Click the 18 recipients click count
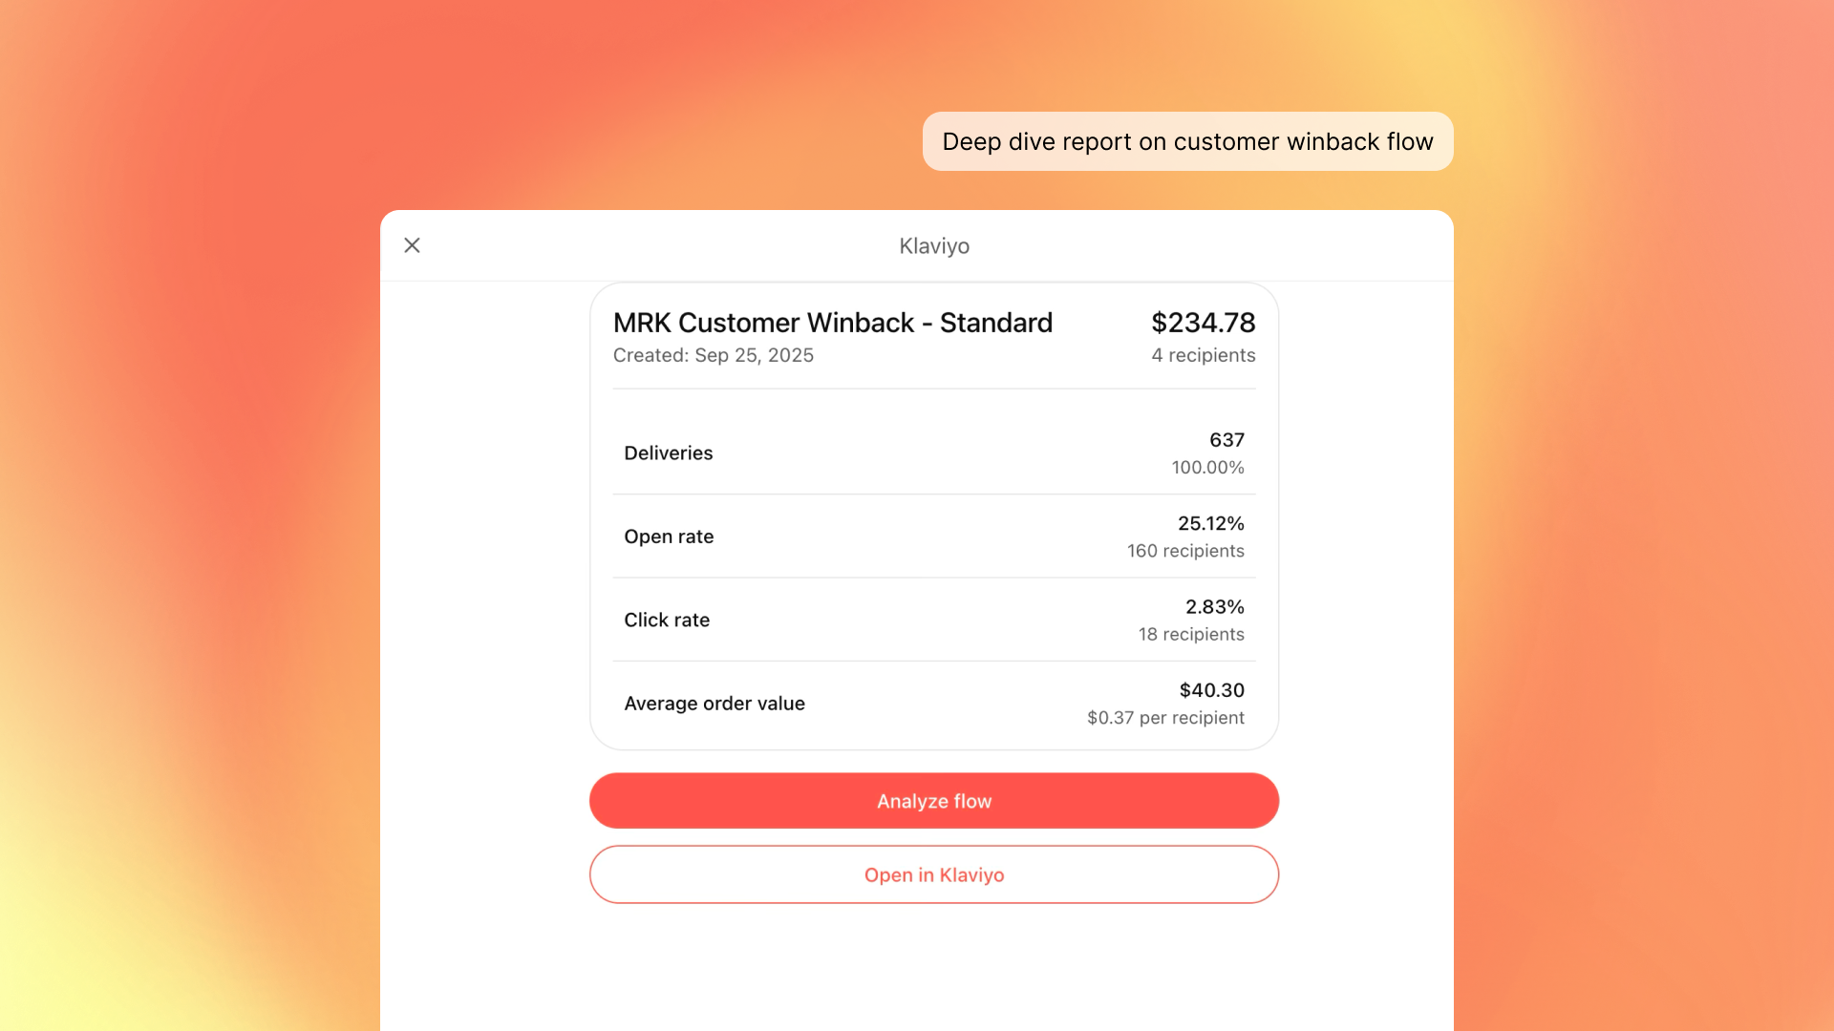This screenshot has height=1031, width=1834. (x=1190, y=635)
